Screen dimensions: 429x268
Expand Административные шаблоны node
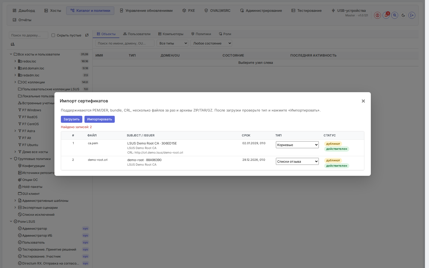click(15, 200)
